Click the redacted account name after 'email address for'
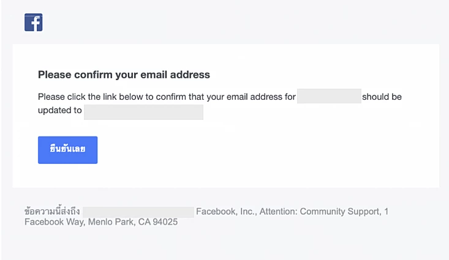 click(329, 96)
